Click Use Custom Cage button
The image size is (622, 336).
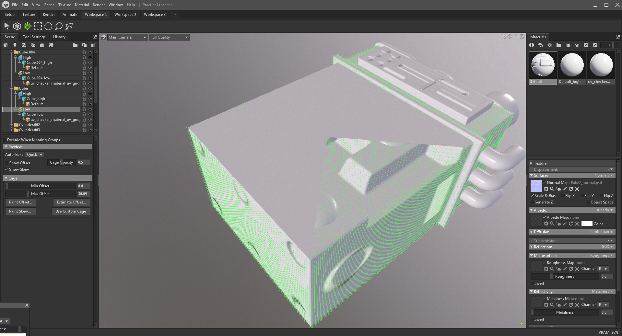point(71,211)
